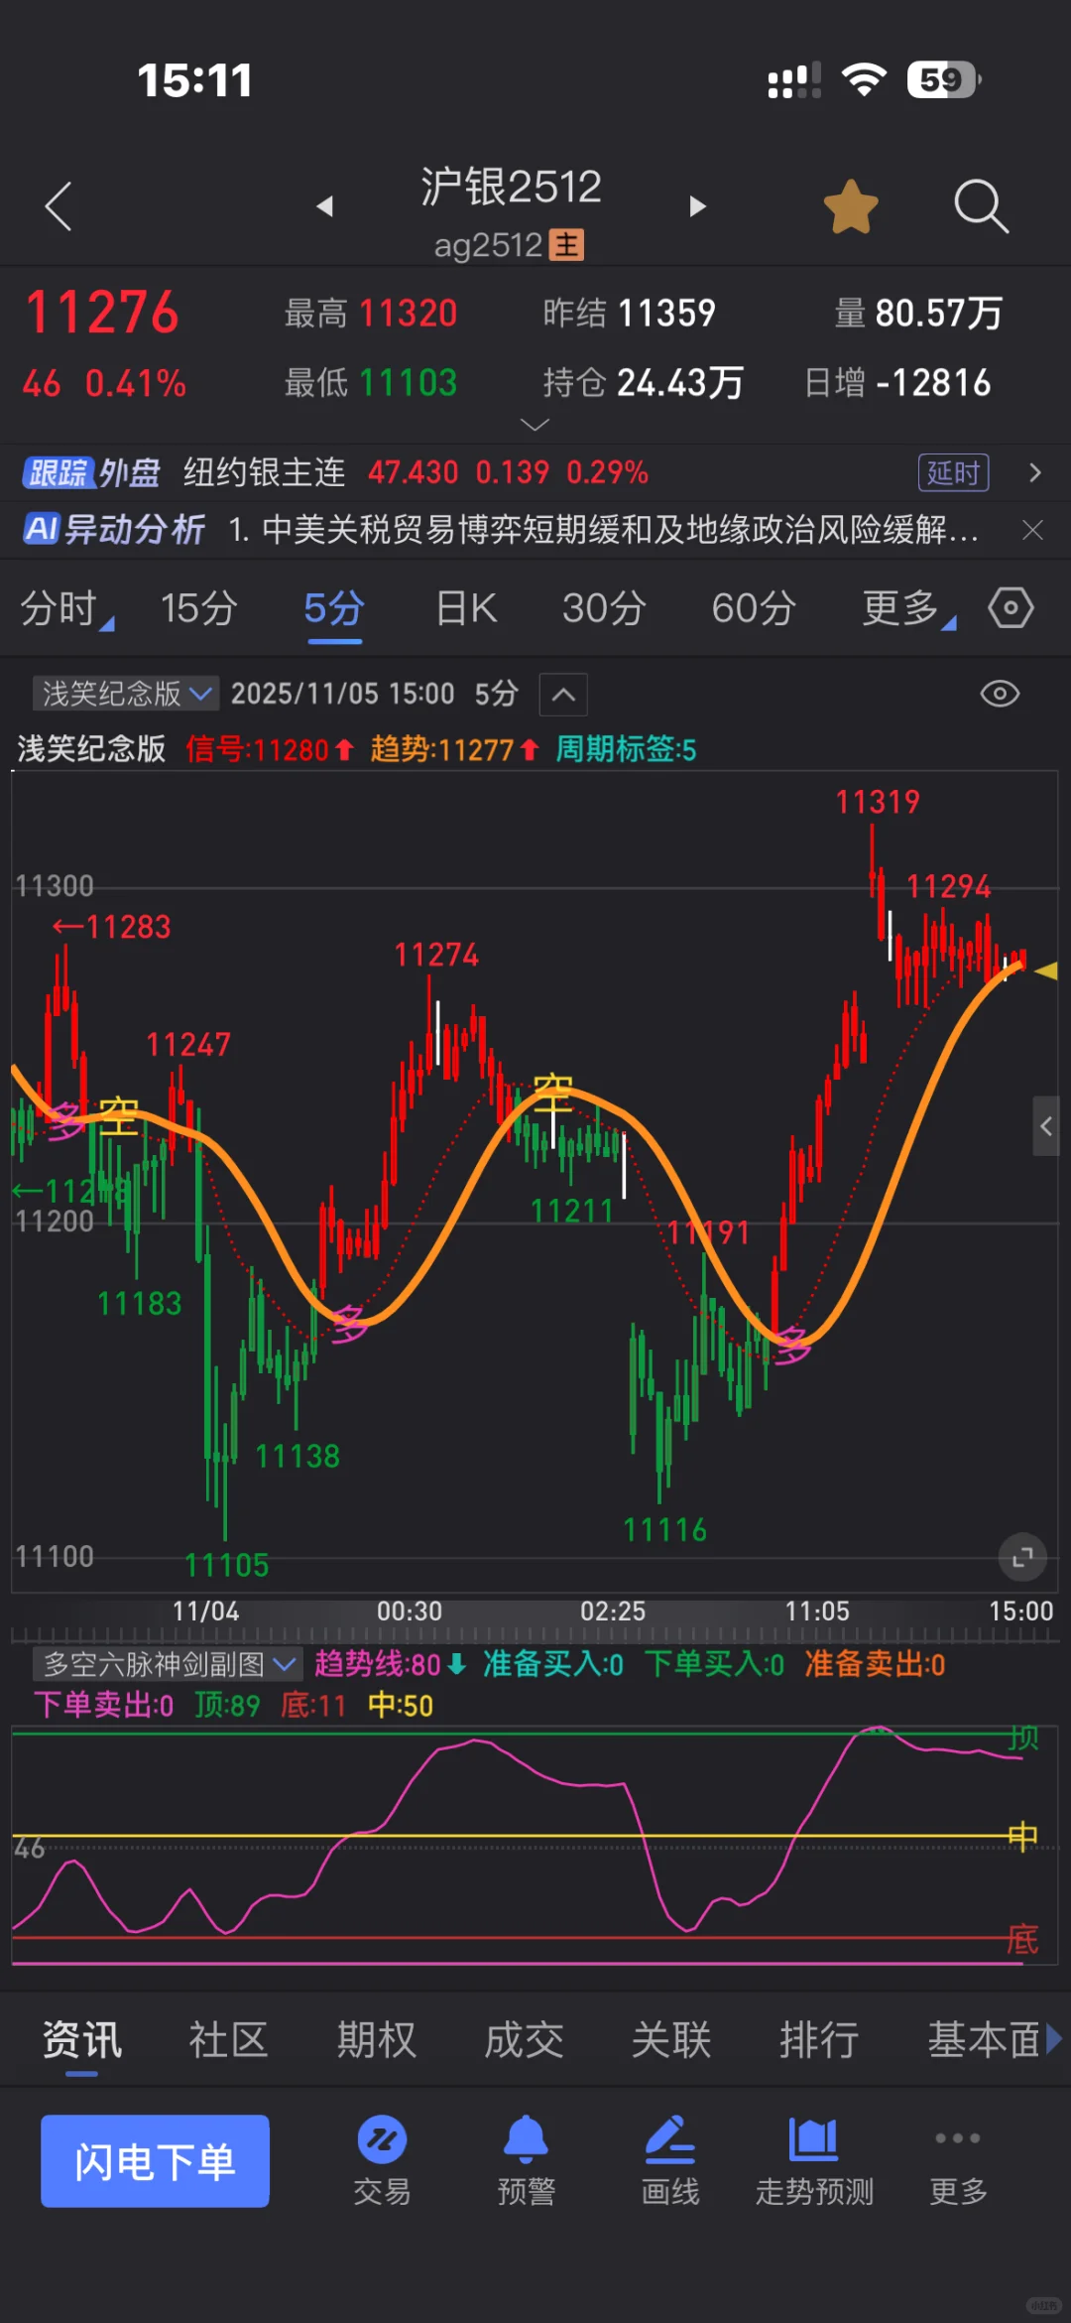This screenshot has height=2323, width=1071.
Task: Collapse indicator info with the up-chevron box
Action: (563, 695)
